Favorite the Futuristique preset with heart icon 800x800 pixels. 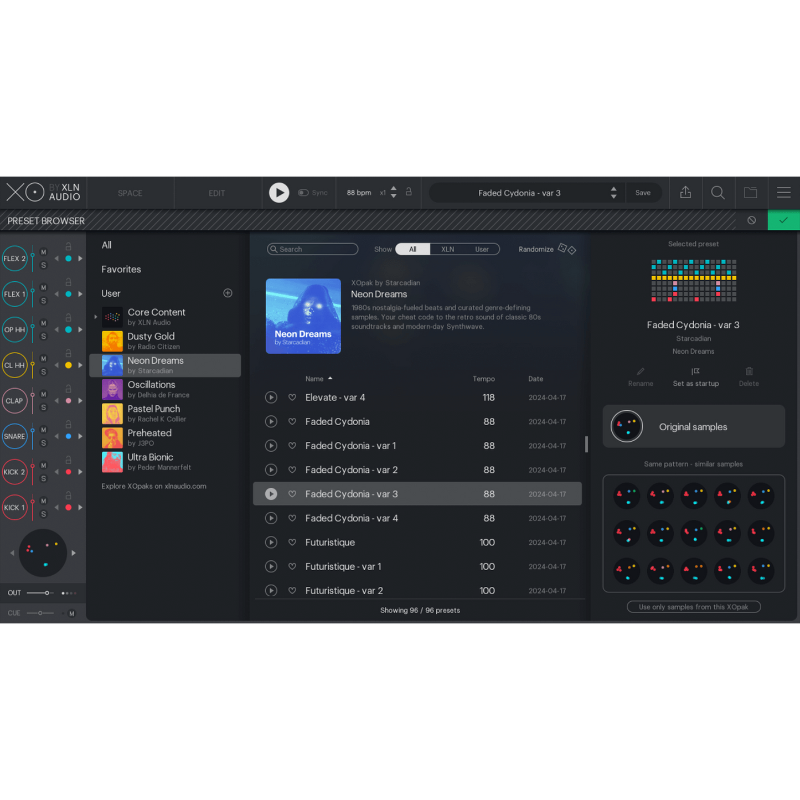292,543
